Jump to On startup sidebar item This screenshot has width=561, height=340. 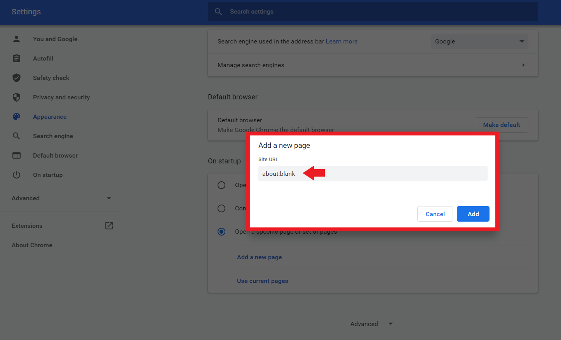[48, 175]
